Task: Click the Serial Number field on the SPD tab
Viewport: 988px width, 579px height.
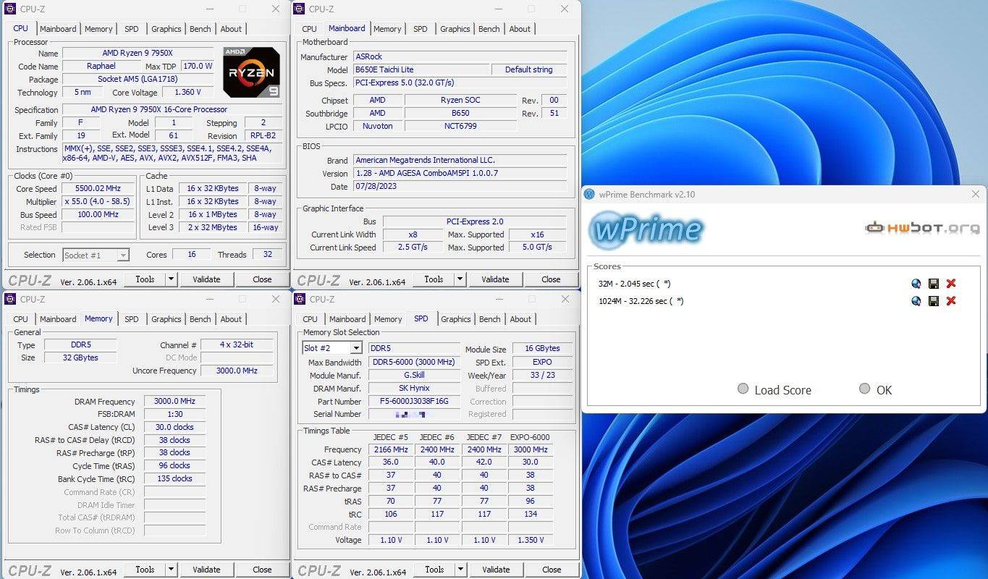Action: point(413,413)
